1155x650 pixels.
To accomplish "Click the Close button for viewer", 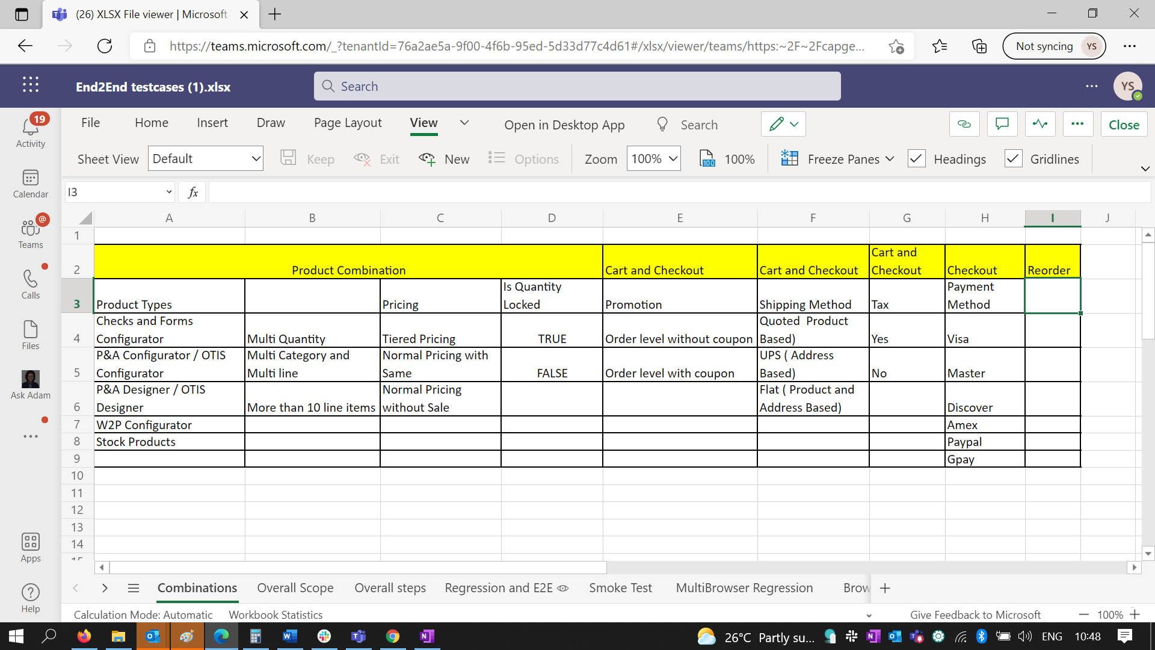I will pos(1123,125).
